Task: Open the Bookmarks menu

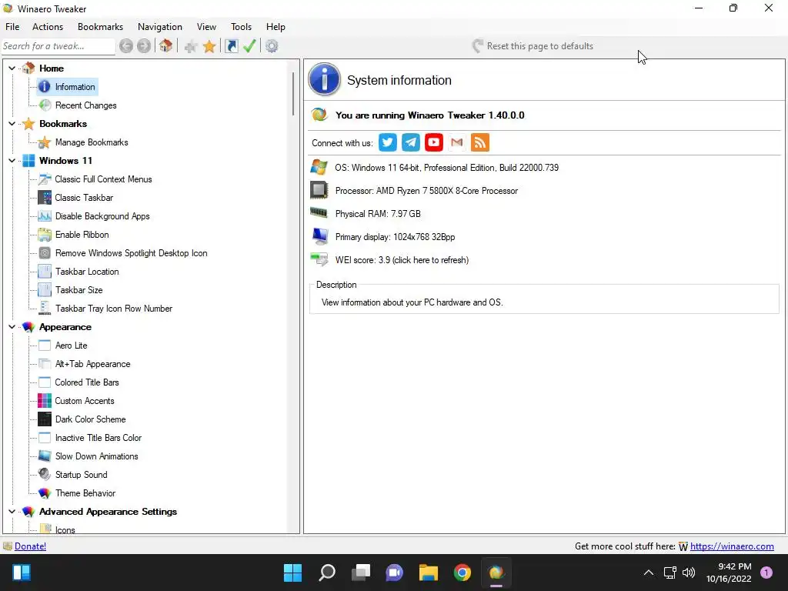Action: click(x=101, y=27)
